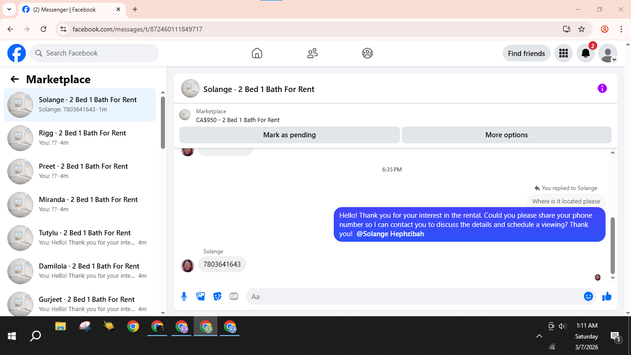Screen dimensions: 631x355
Task: Open the Preet 2 Bed 1 Bath conversation
Action: point(80,171)
